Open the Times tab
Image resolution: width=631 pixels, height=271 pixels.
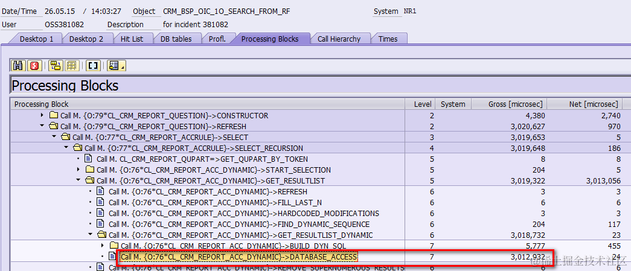click(x=388, y=39)
